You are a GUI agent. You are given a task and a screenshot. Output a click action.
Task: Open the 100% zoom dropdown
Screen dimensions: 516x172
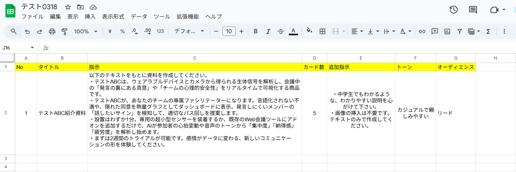point(86,32)
